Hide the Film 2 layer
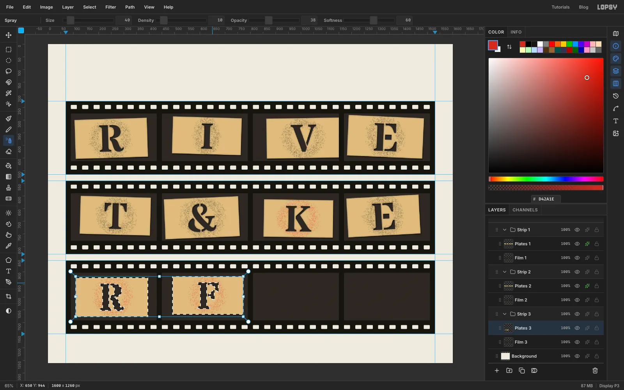Image resolution: width=624 pixels, height=390 pixels. click(577, 300)
